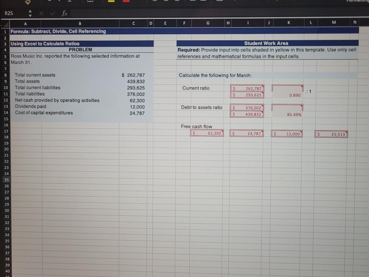
Task: Click the Select All corner of the sheet
Action: click(x=5, y=24)
